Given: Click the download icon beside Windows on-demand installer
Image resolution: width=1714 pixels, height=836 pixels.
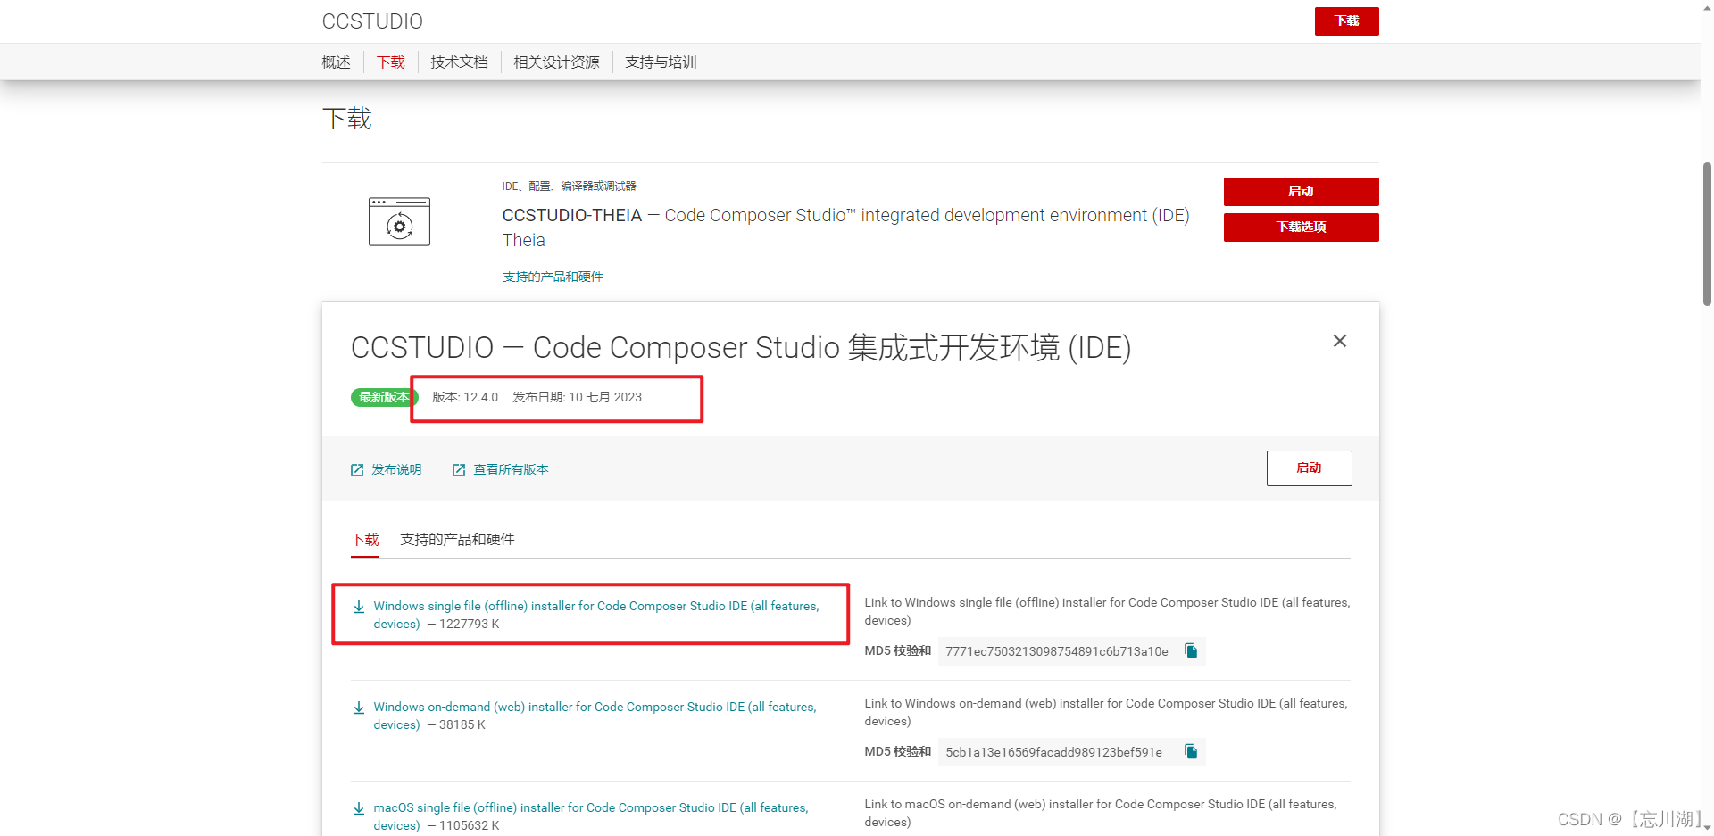Looking at the screenshot, I should coord(359,707).
